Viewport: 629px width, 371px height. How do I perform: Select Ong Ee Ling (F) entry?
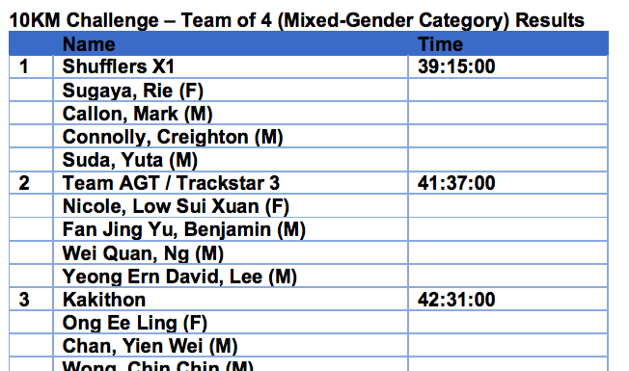135,324
